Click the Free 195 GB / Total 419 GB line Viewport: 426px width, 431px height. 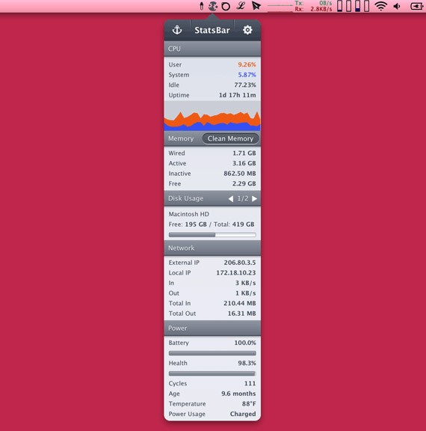212,224
